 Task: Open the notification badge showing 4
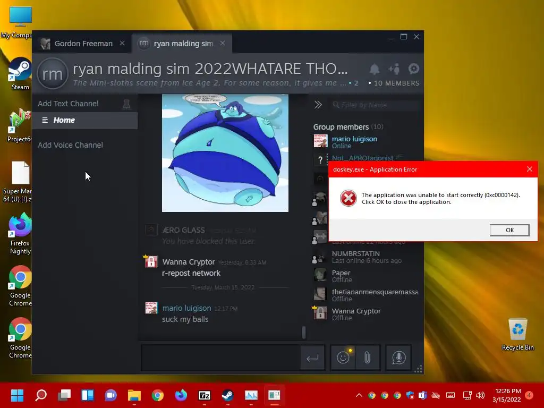tap(529, 395)
